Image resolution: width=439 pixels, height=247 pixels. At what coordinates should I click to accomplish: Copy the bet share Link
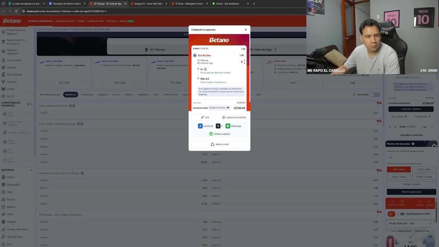coord(205,117)
